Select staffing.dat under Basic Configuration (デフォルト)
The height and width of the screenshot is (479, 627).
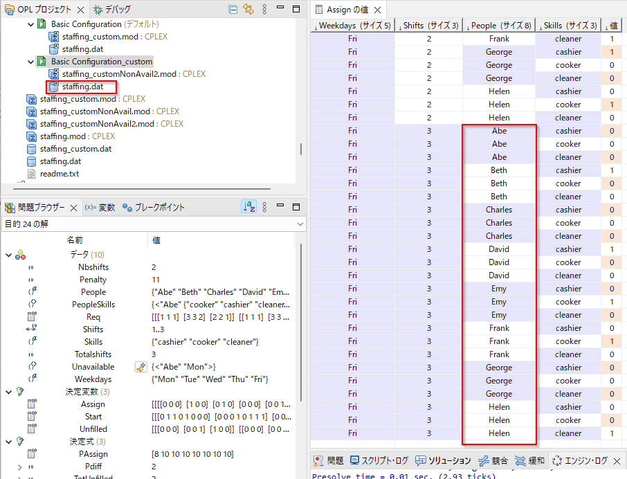[x=82, y=48]
